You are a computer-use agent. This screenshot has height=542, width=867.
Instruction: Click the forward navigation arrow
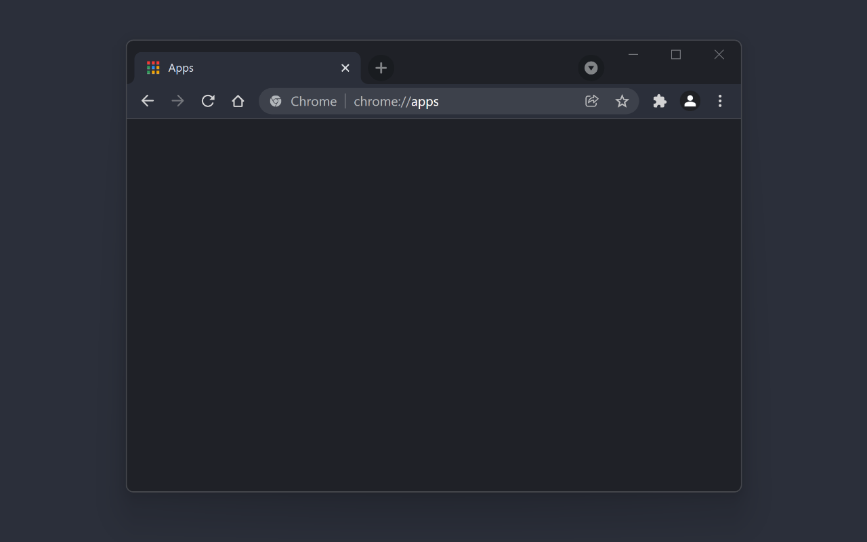click(x=177, y=101)
